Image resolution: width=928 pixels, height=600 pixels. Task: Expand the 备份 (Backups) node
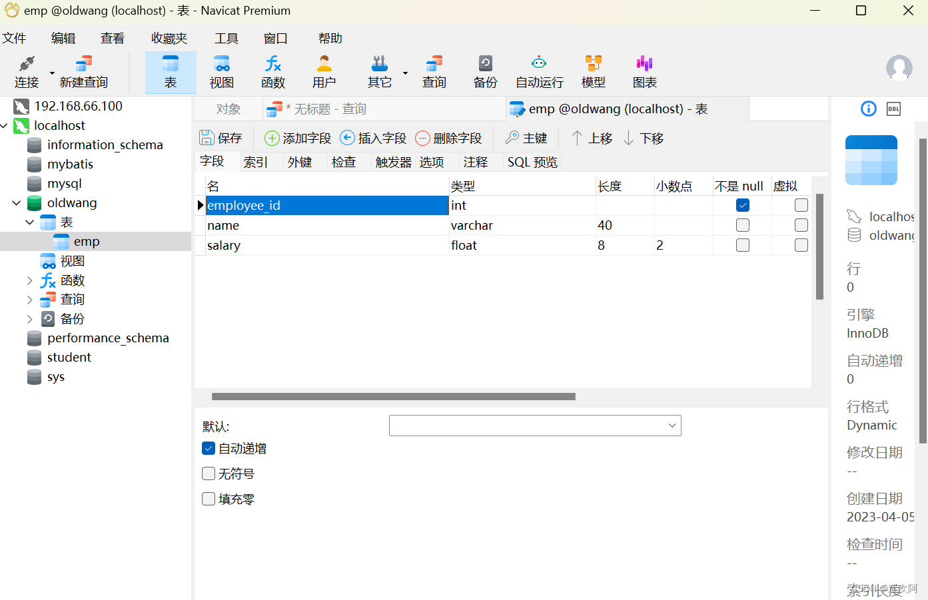(x=30, y=319)
